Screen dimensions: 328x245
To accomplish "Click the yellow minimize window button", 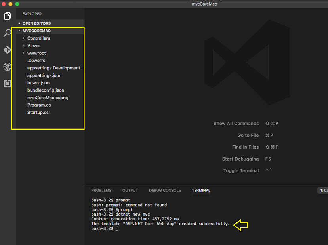I will click(x=10, y=4).
